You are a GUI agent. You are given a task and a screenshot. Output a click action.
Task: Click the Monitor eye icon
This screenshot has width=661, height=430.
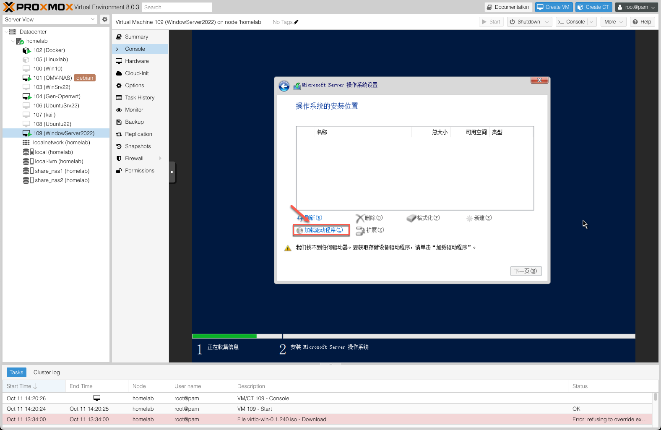point(119,110)
